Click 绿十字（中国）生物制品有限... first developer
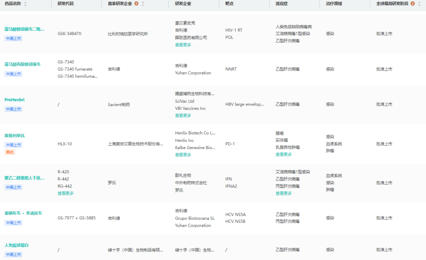The image size is (426, 260). pos(135,250)
